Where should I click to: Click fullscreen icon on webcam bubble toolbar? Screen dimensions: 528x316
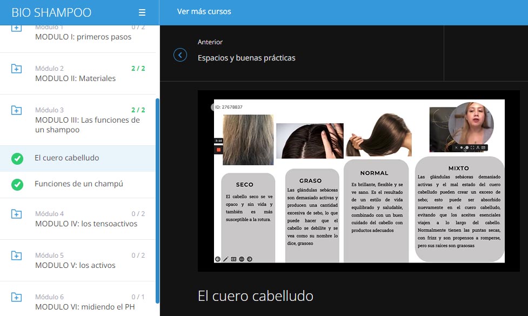[x=472, y=147]
